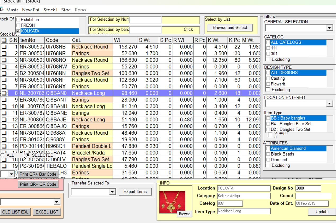Choose the SELECTED radio option
This screenshot has height=223, width=336.
tap(28, 155)
